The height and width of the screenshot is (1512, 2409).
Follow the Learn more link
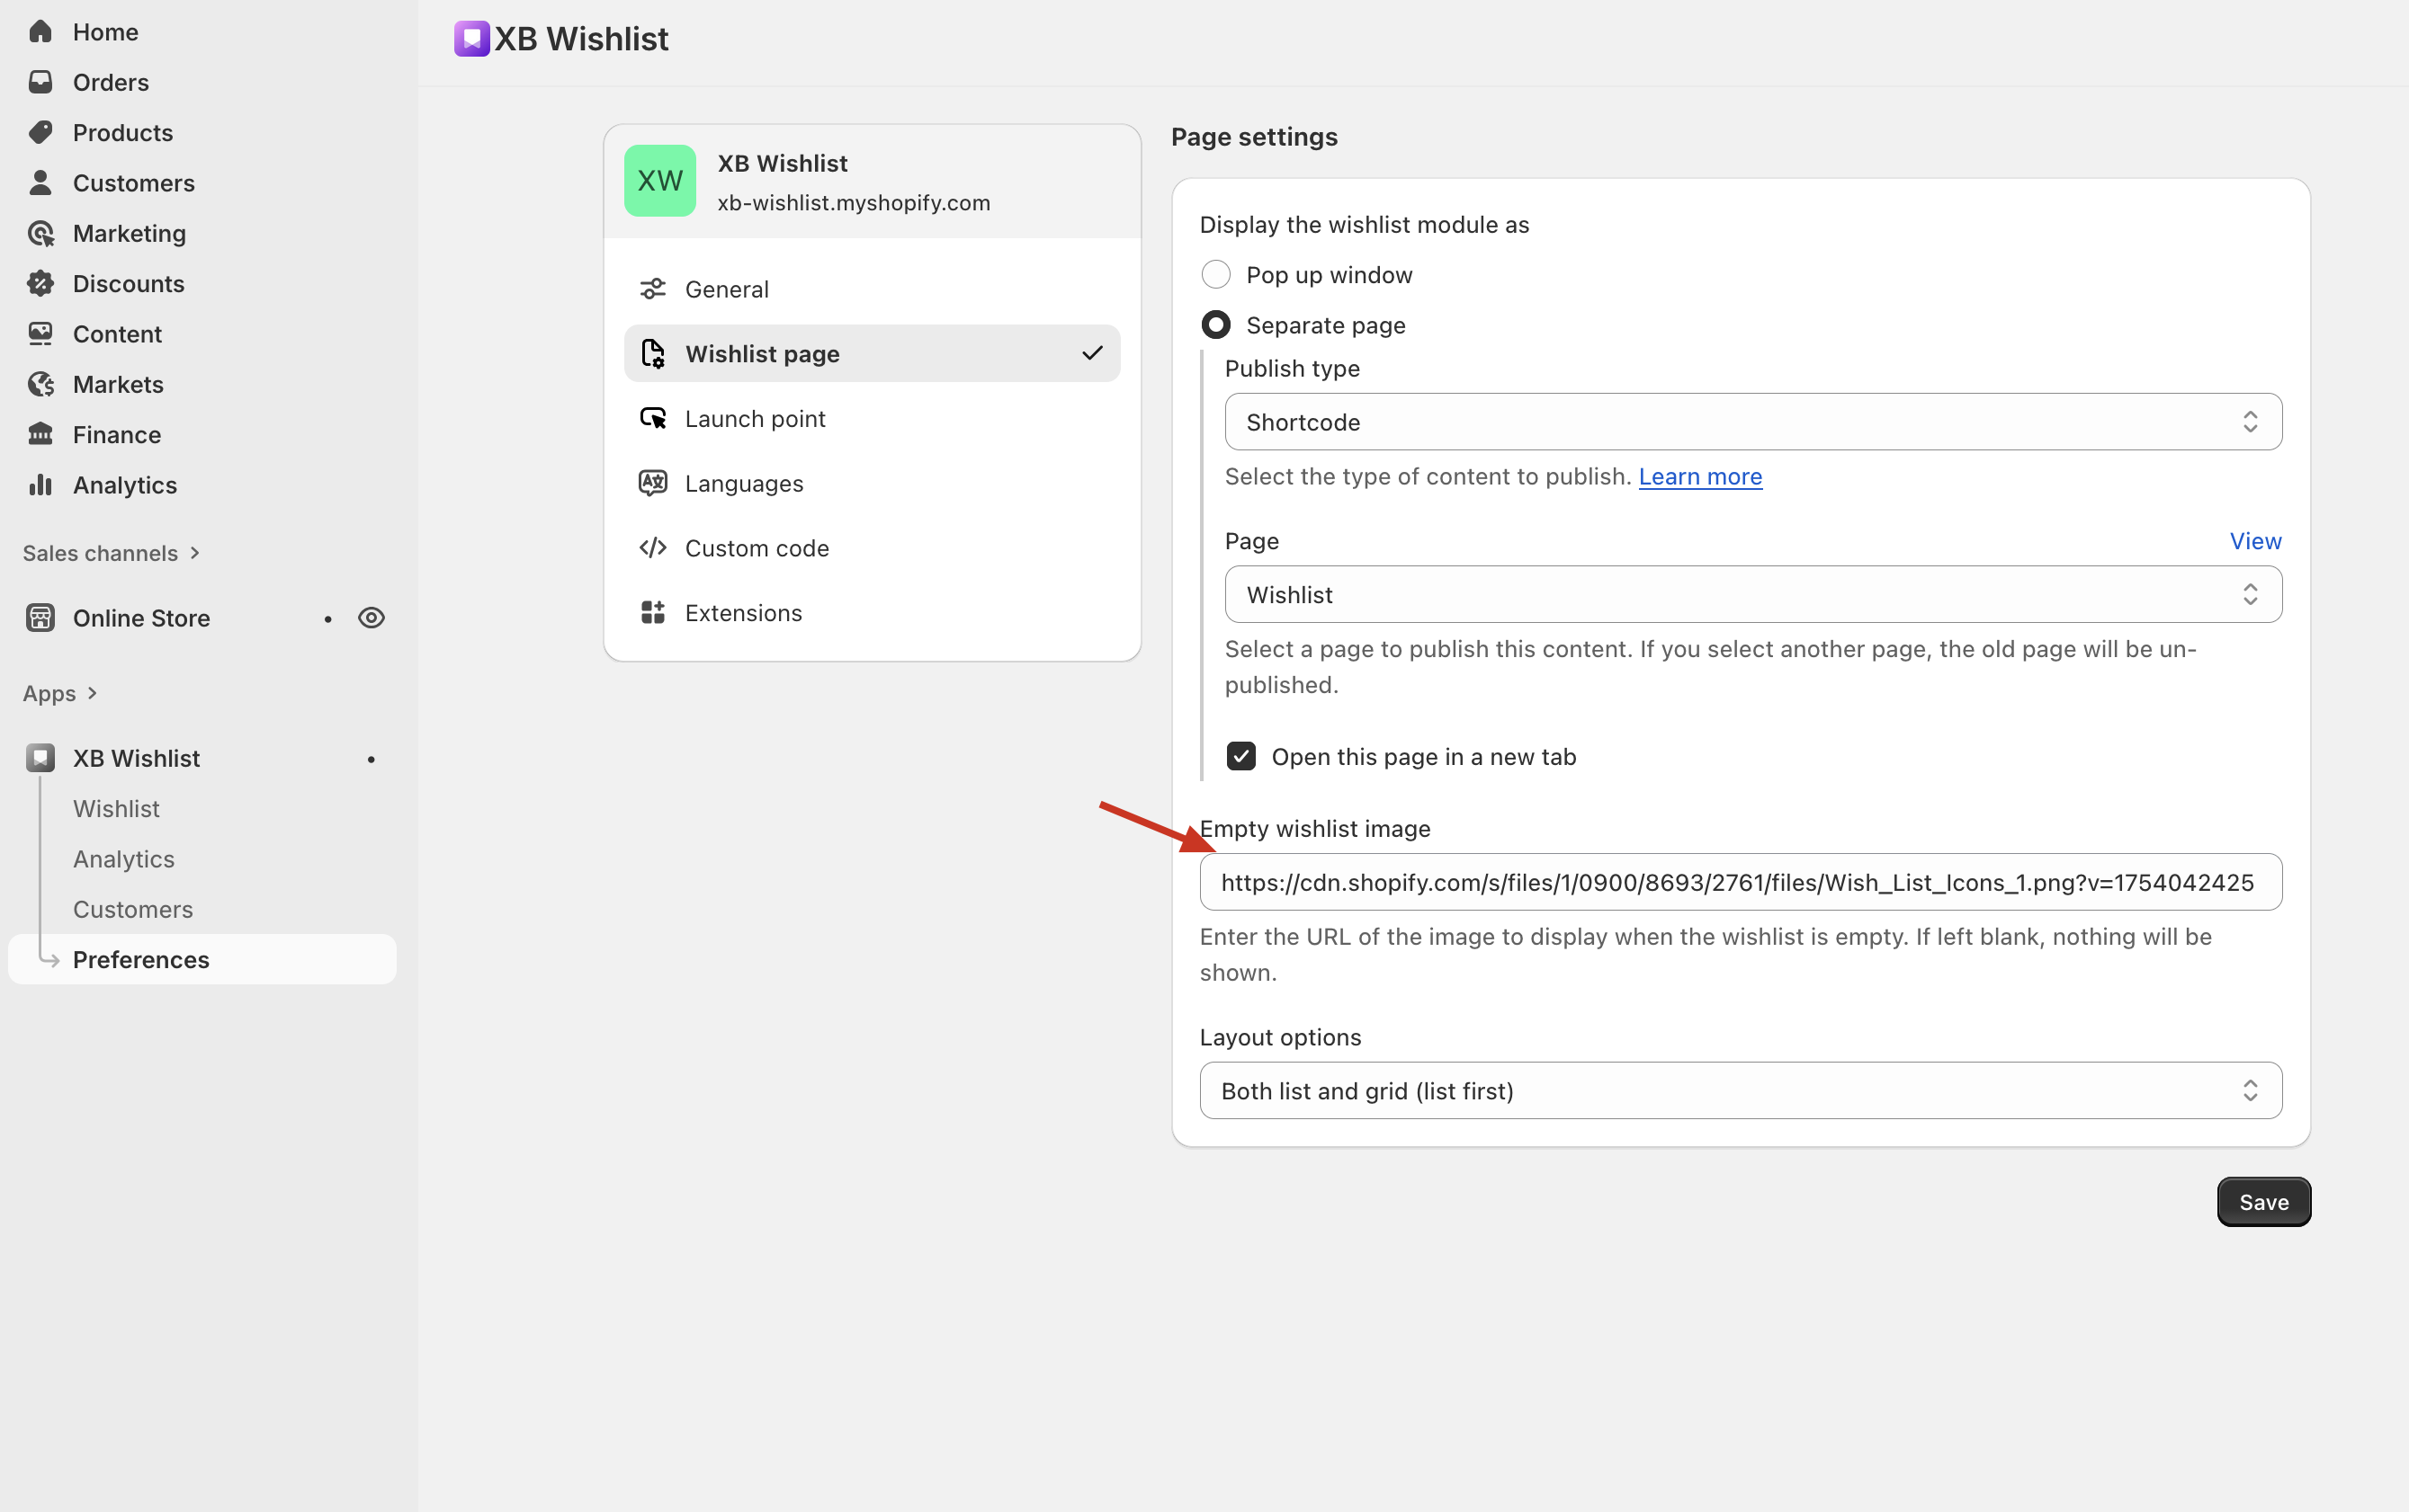1700,477
